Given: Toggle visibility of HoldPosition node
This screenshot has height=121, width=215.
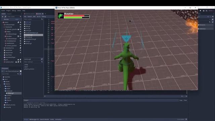Looking at the screenshot, I should click(20, 43).
